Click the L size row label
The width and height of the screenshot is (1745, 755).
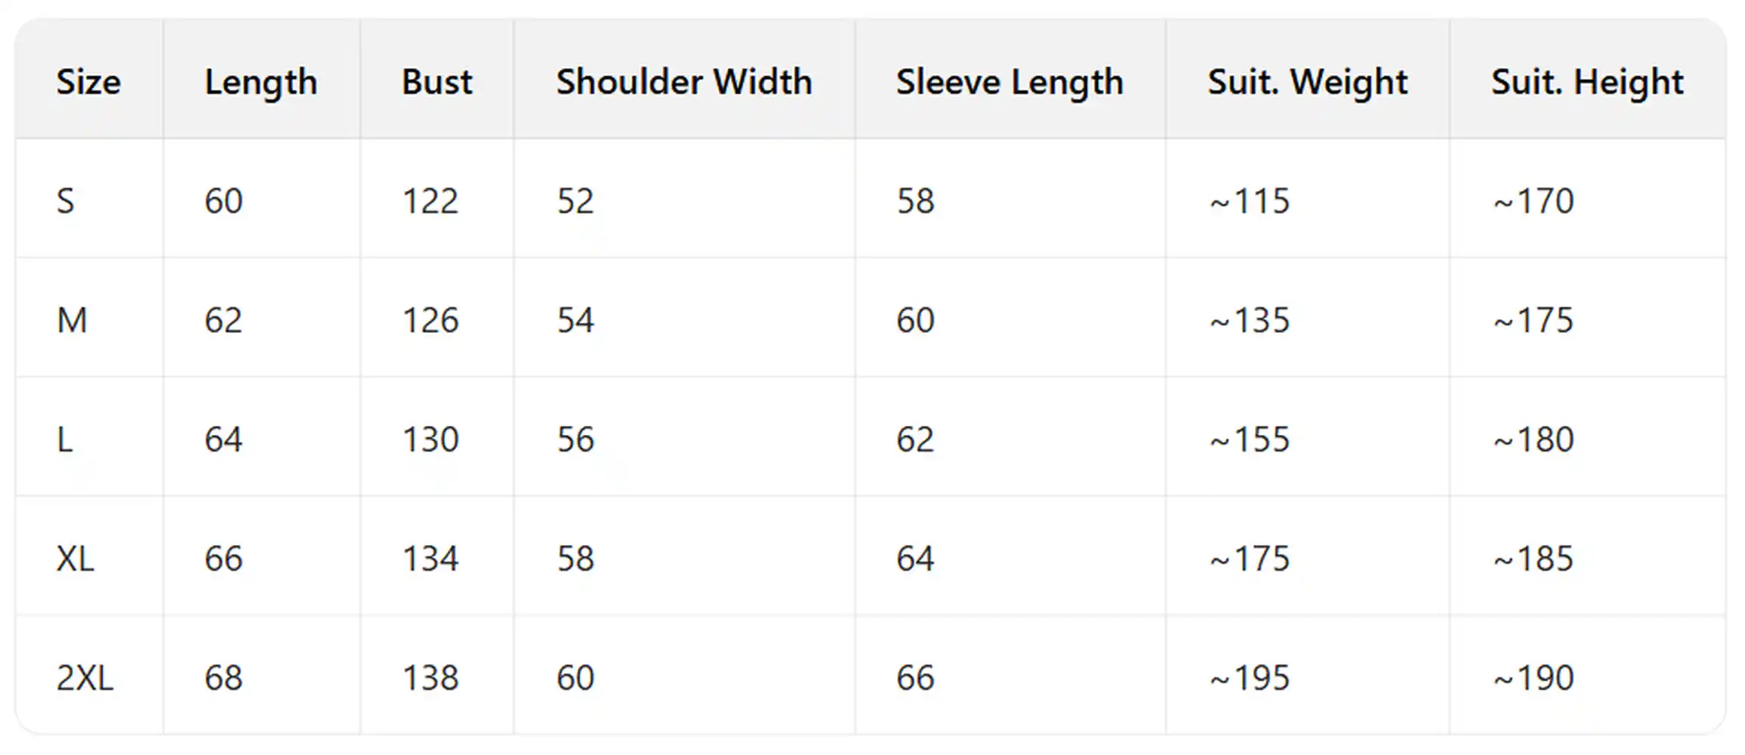pos(65,439)
